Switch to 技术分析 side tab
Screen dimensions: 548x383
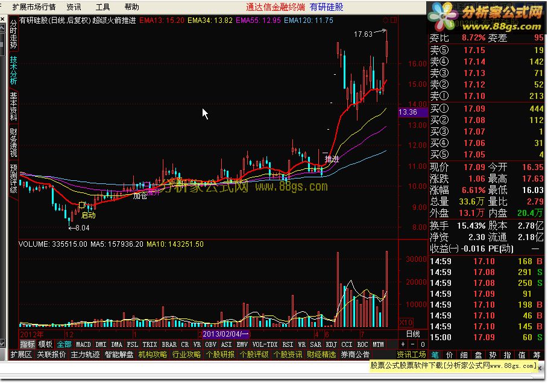tap(13, 71)
